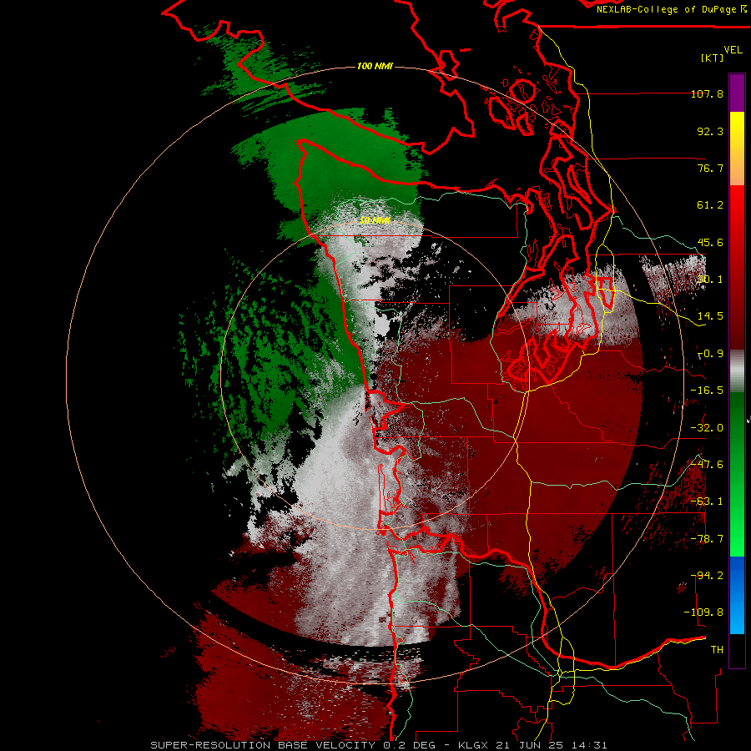This screenshot has width=751, height=751.
Task: Click the 30.1 legend value
Action: click(710, 280)
